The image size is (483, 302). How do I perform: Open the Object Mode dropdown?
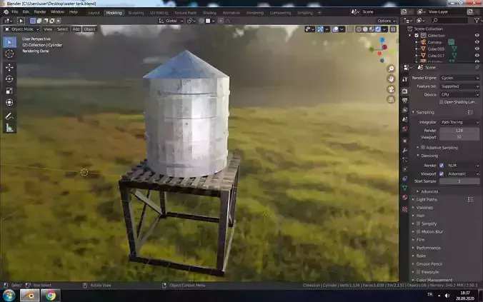[22, 29]
